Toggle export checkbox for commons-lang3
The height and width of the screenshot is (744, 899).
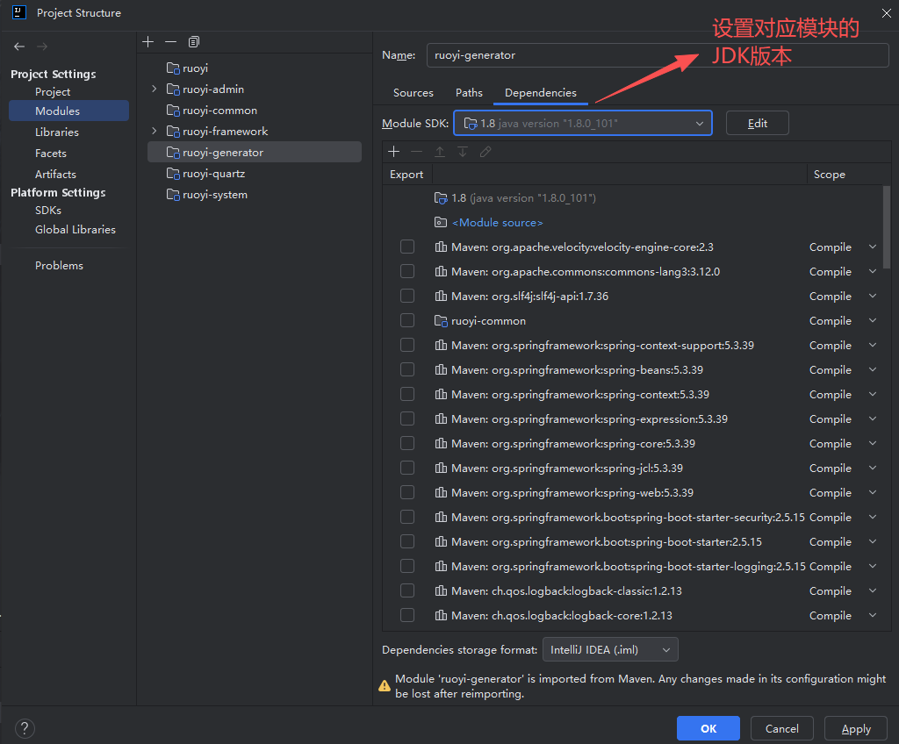tap(407, 272)
